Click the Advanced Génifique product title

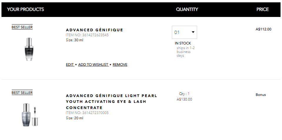click(94, 30)
